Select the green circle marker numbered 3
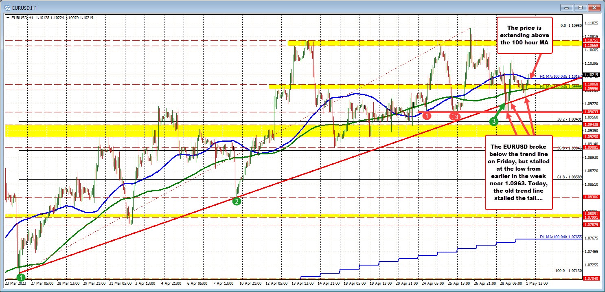Screen dimensions: 605x292 [493, 121]
